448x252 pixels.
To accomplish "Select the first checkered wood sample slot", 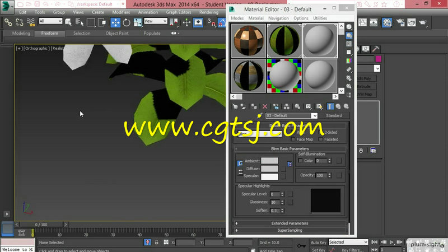I will (248, 40).
